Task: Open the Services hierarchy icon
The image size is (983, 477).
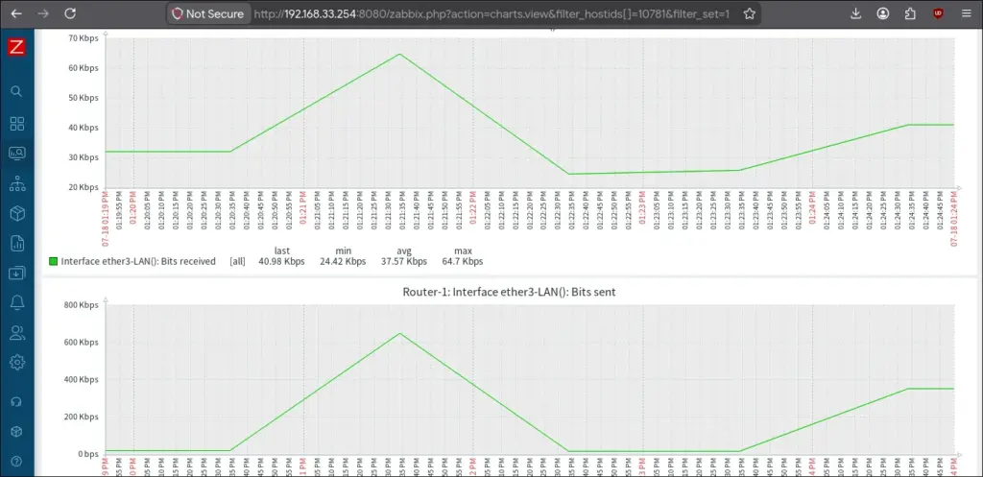Action: (17, 183)
